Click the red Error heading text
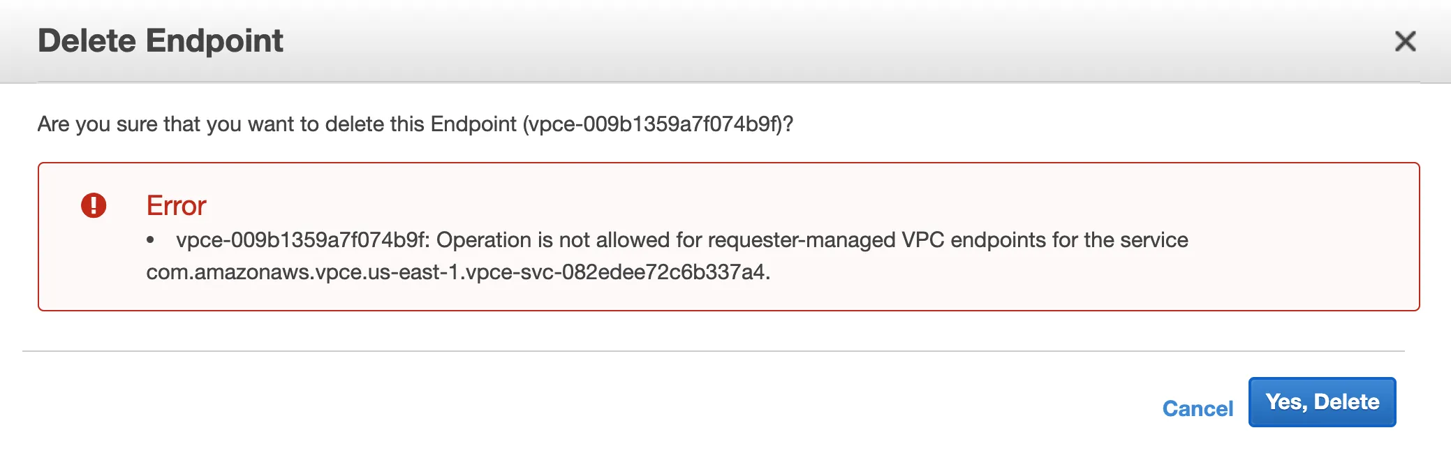 (176, 206)
